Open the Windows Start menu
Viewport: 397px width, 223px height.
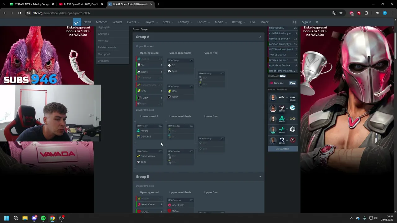pos(7,218)
